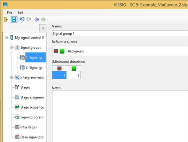Click the Undo arrow icon
Image resolution: width=188 pixels, height=142 pixels.
[22, 19]
